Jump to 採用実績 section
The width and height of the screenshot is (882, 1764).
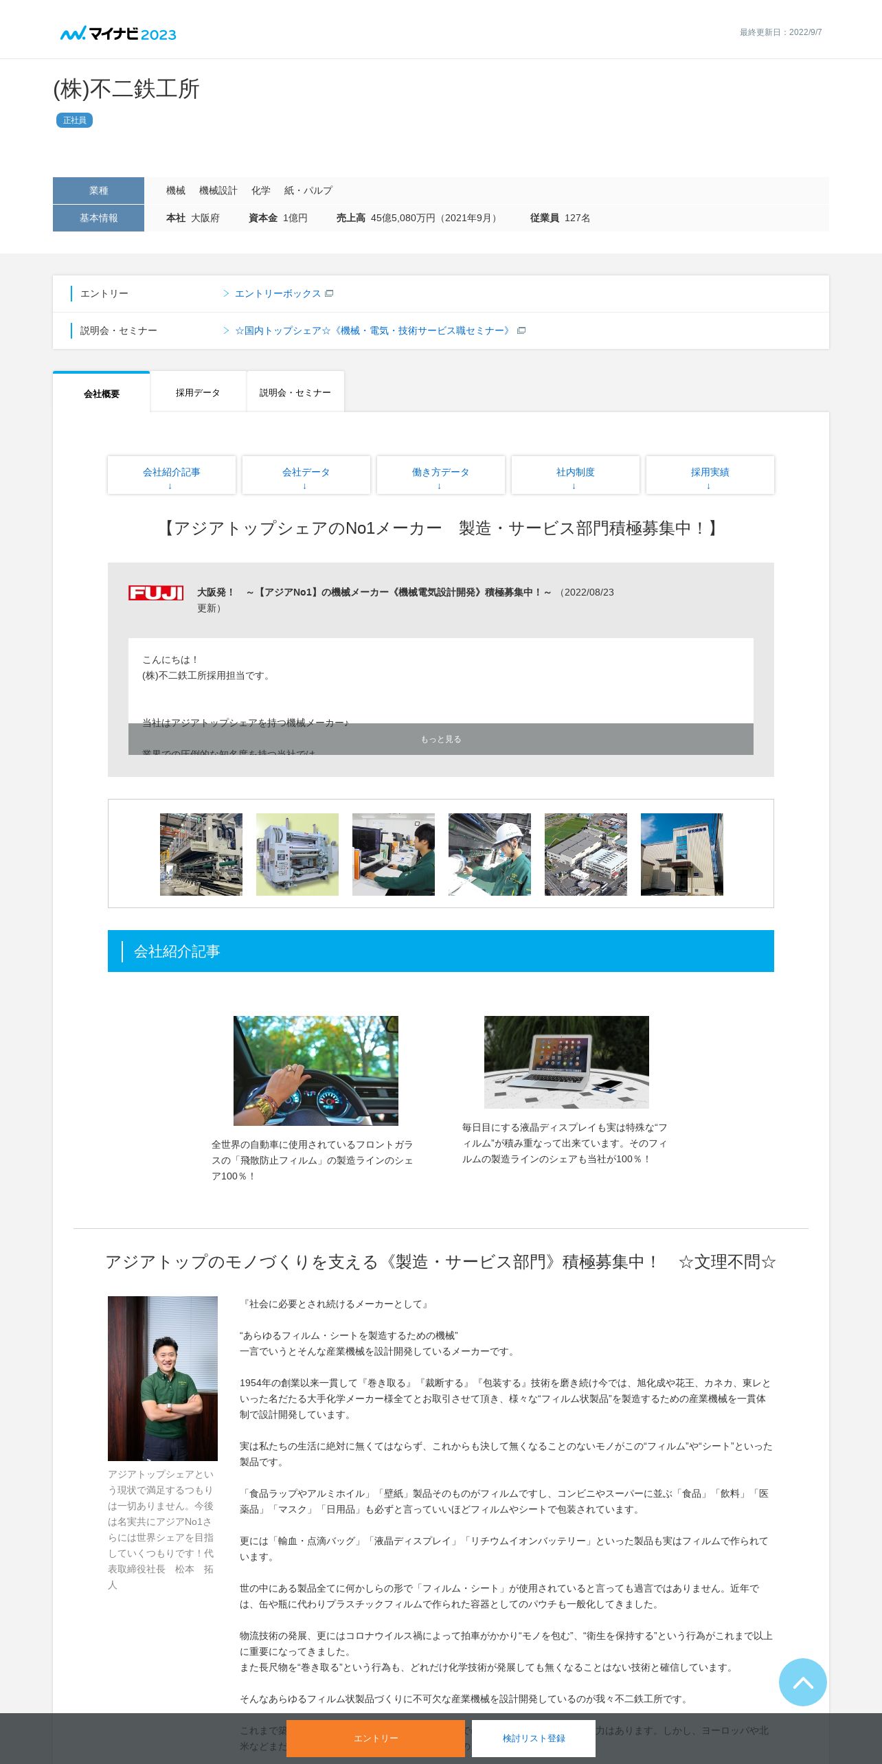coord(710,475)
